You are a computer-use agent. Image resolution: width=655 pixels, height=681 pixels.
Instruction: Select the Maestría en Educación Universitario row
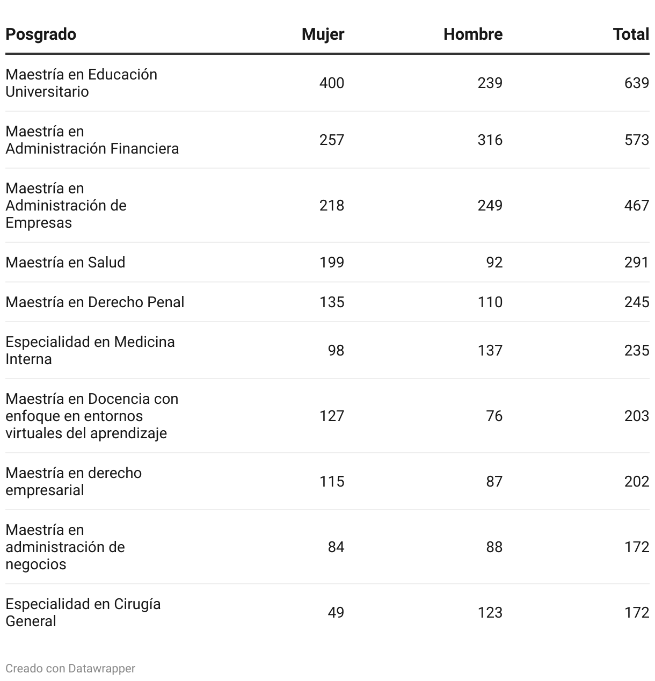[x=327, y=83]
